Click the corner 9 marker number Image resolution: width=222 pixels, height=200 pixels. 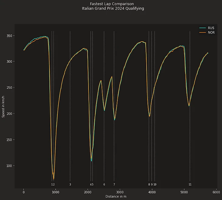click(x=152, y=184)
